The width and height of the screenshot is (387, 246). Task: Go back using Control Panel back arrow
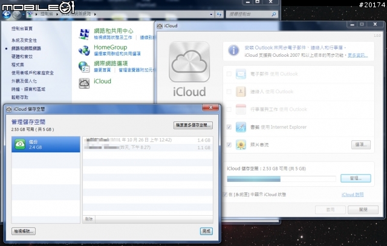[7, 15]
